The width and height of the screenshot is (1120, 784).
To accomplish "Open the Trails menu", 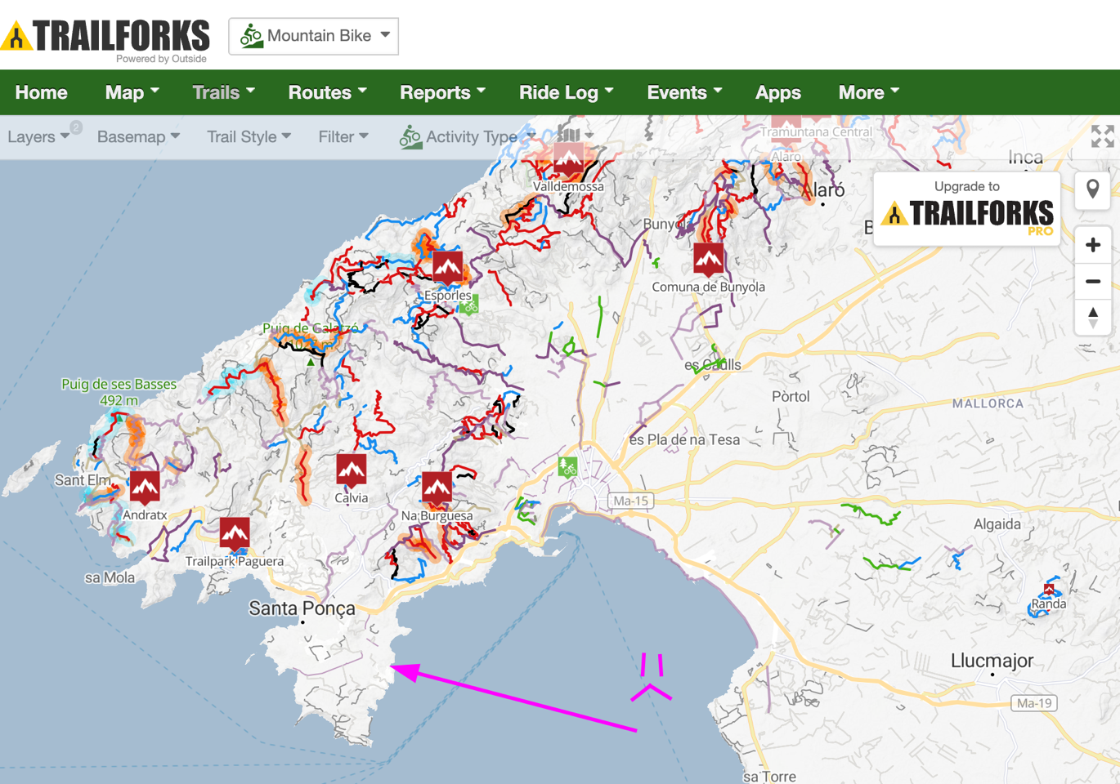I will click(223, 92).
